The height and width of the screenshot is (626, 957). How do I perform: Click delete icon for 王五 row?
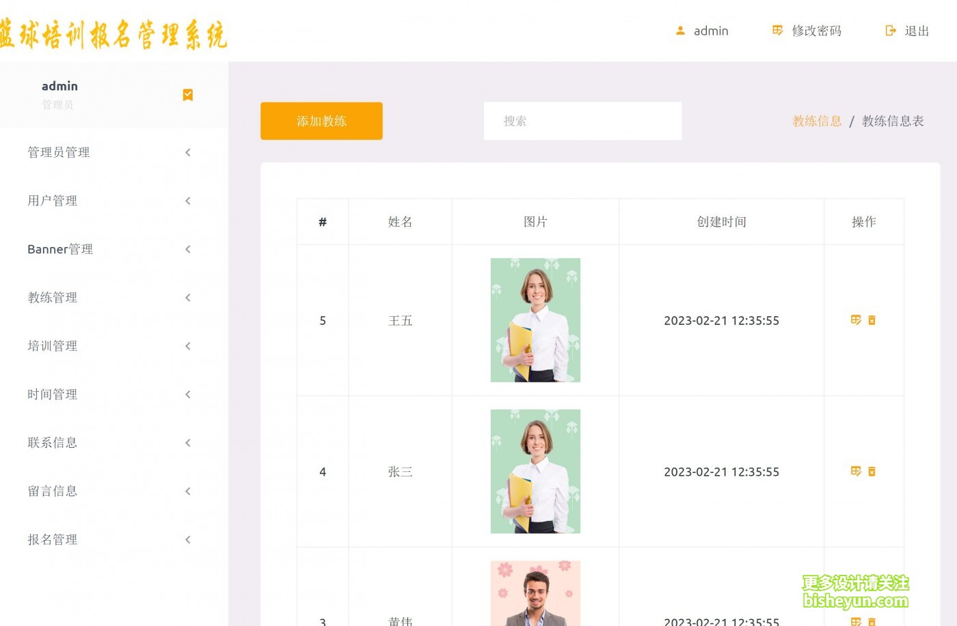[872, 320]
